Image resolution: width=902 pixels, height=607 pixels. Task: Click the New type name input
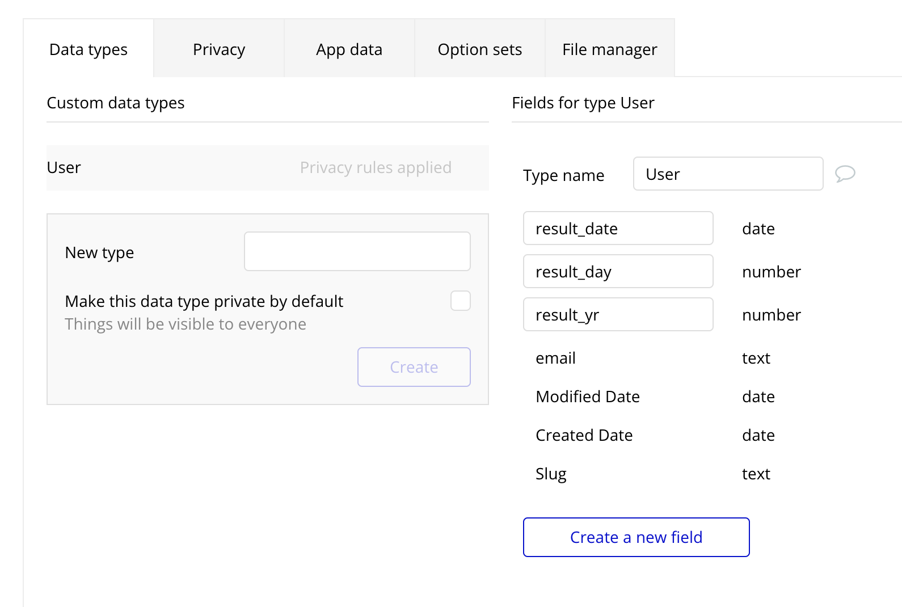357,251
